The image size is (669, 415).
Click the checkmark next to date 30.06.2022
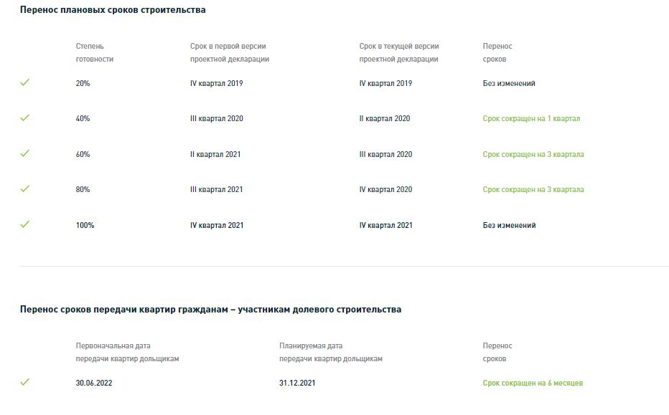[24, 382]
